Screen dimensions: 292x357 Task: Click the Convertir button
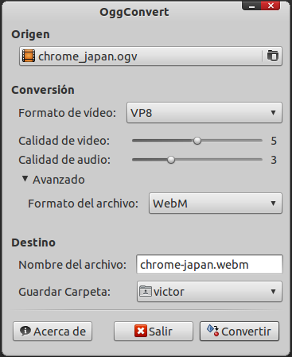coord(239,331)
